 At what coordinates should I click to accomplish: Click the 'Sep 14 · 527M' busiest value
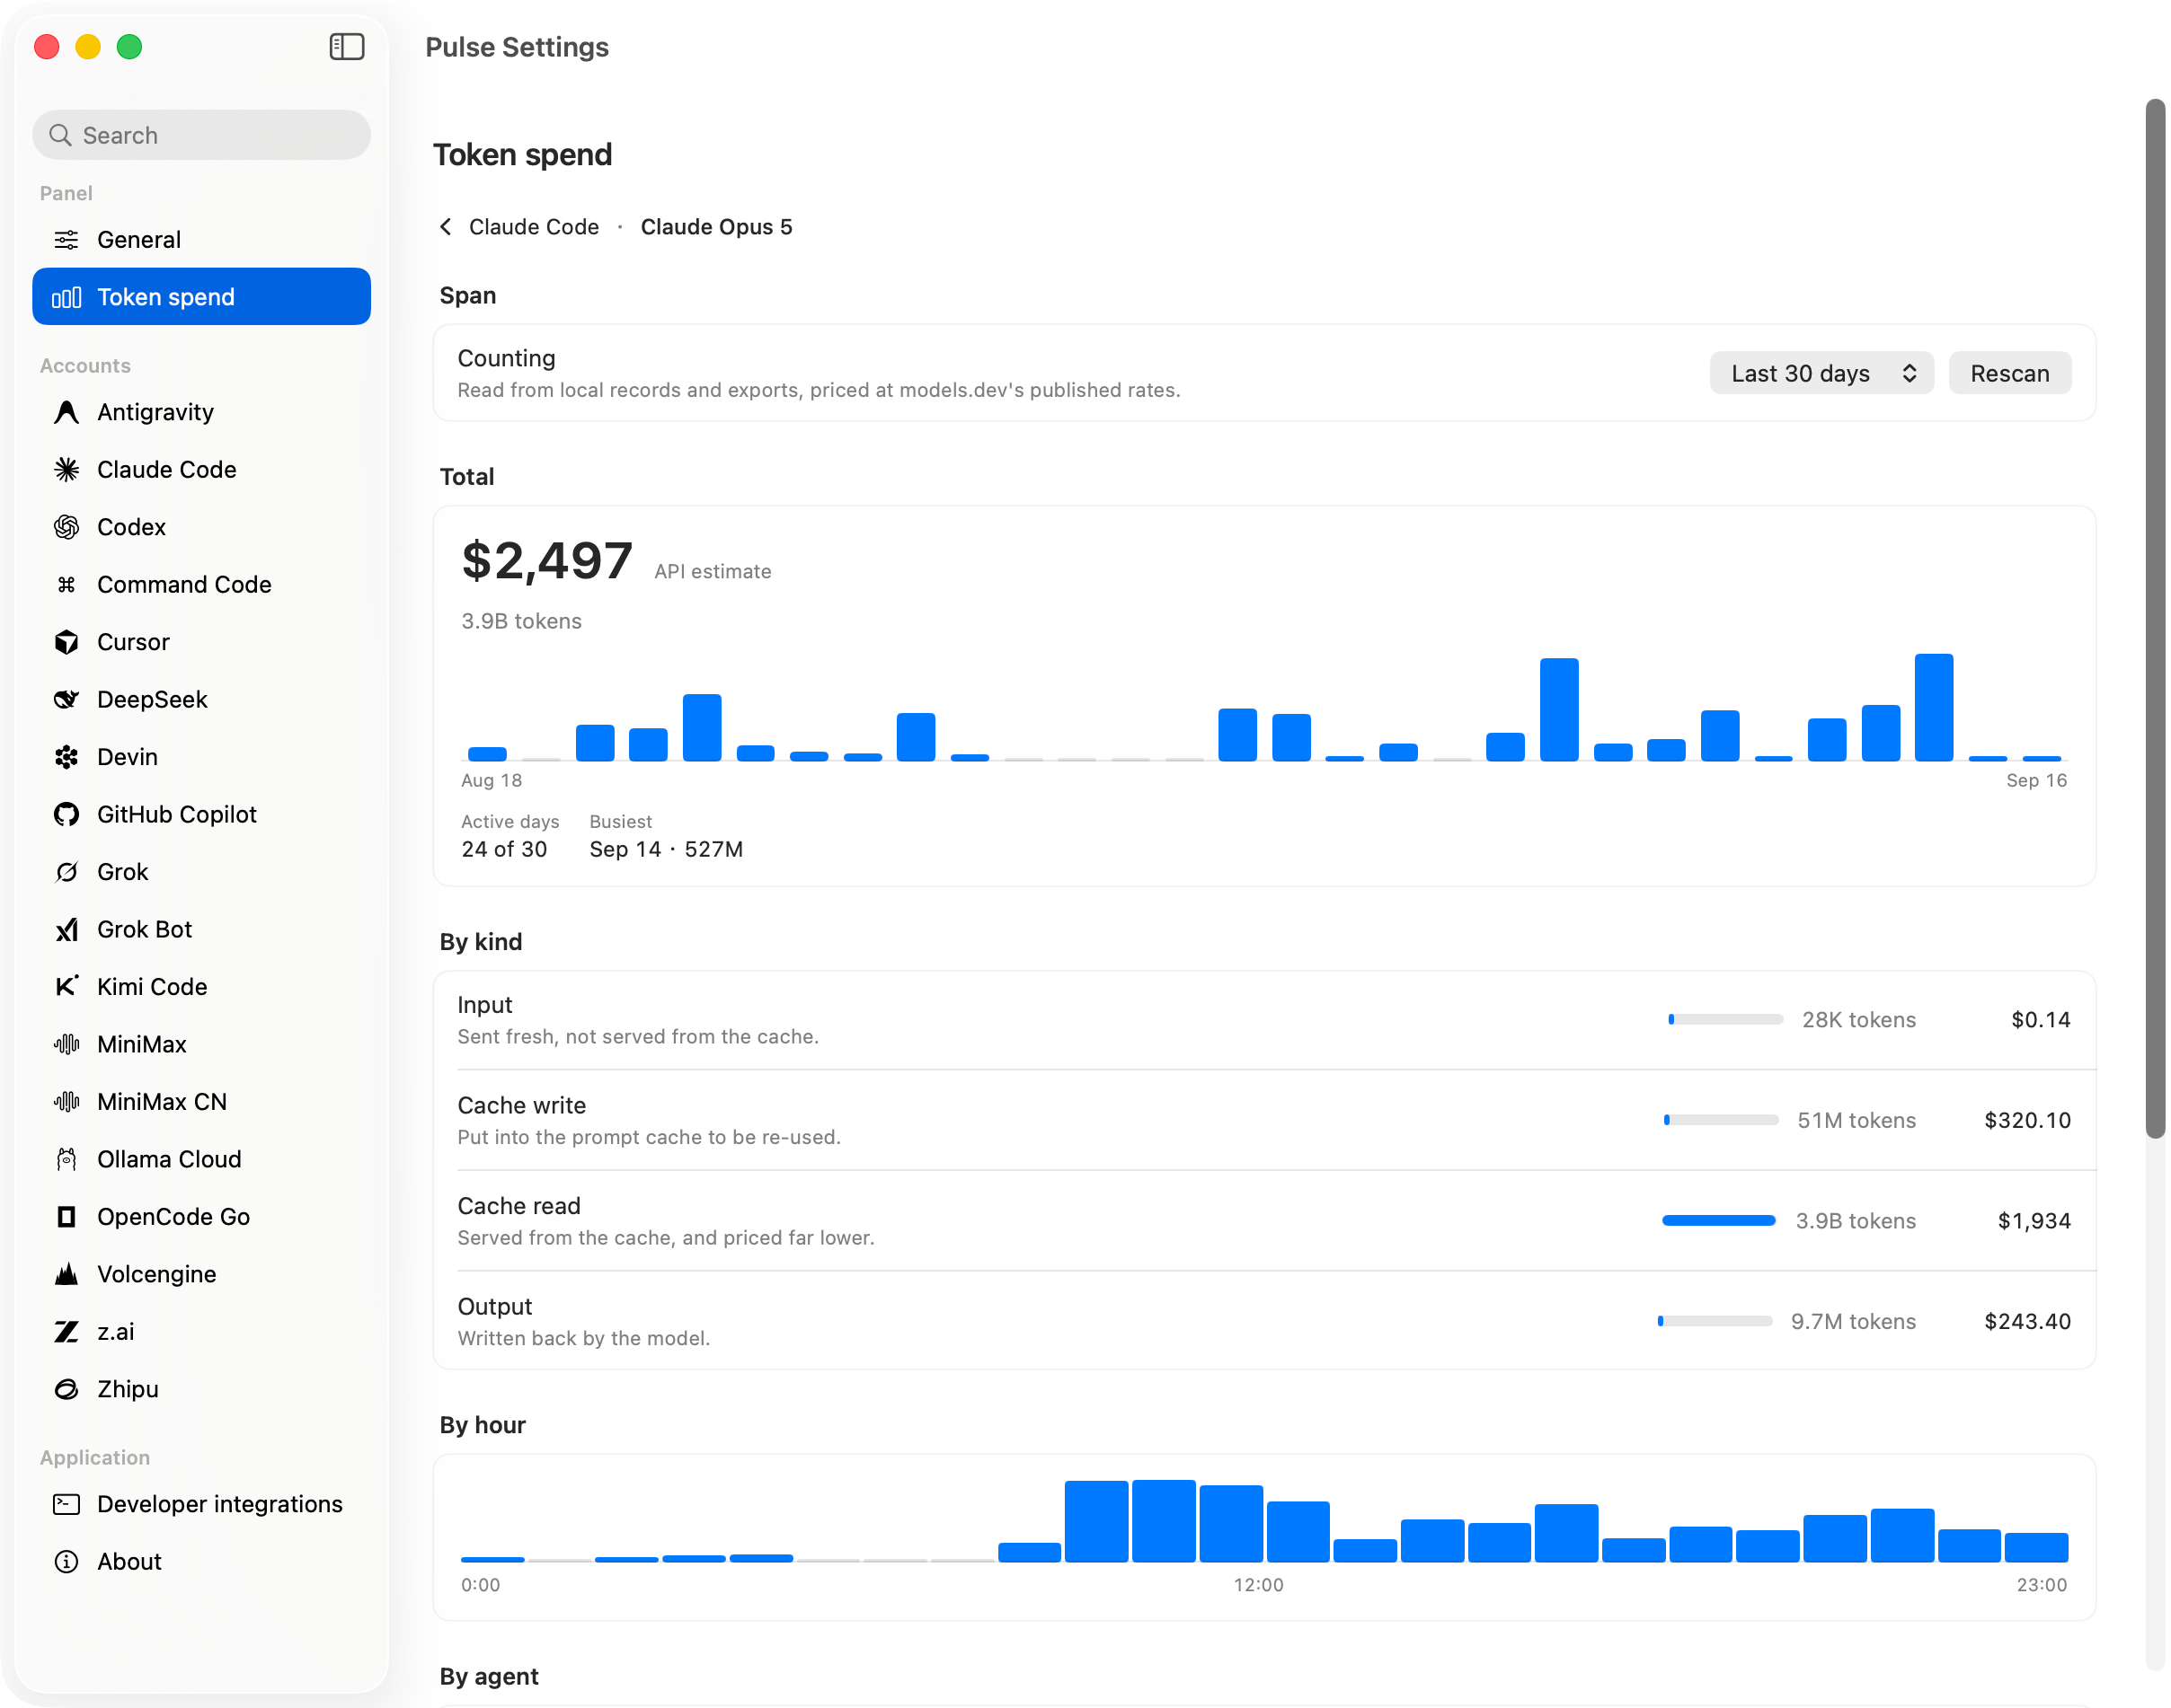point(667,850)
